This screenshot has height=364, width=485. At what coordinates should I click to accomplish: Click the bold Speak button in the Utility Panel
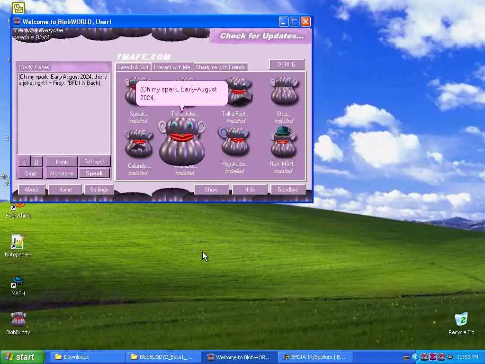94,173
